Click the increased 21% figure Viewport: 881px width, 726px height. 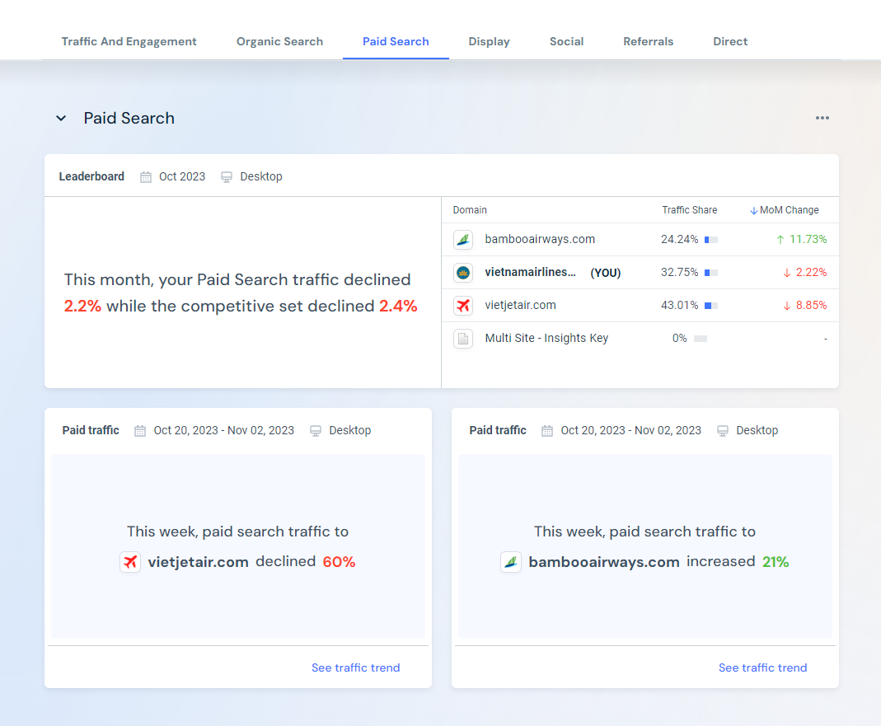coord(776,562)
